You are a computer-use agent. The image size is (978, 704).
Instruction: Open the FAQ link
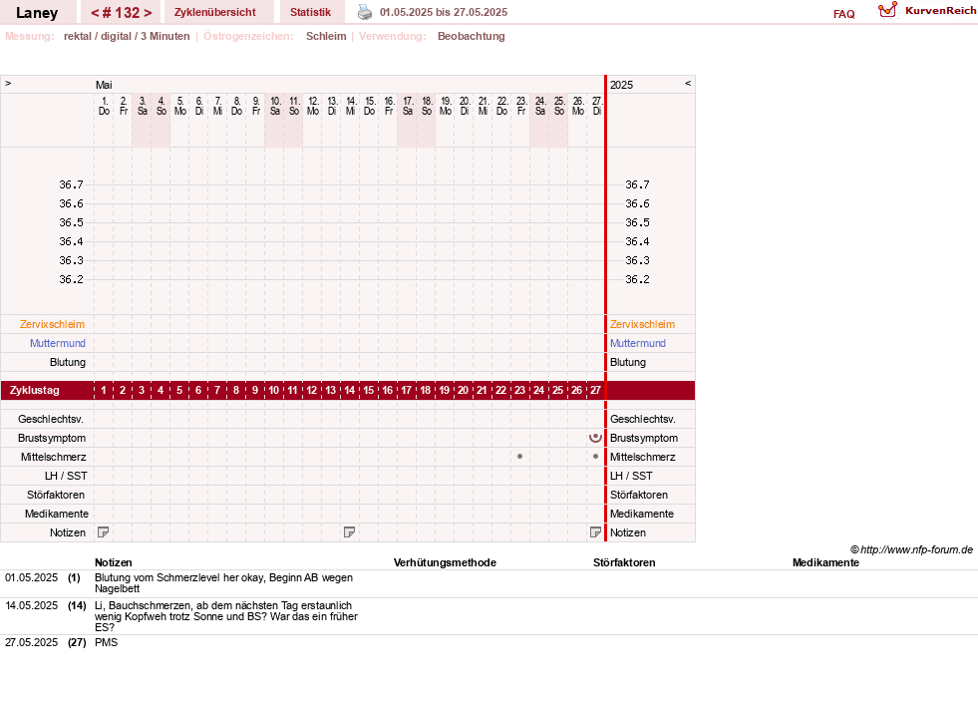[843, 14]
